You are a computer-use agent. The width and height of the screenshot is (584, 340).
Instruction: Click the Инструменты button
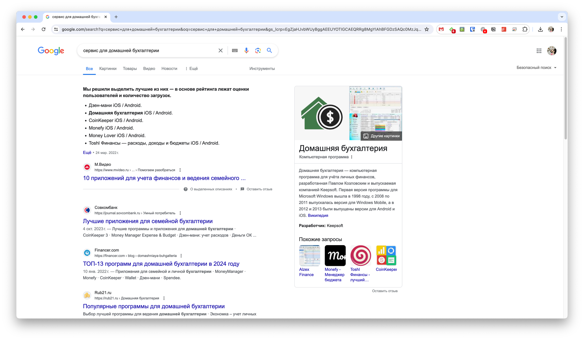tap(262, 69)
